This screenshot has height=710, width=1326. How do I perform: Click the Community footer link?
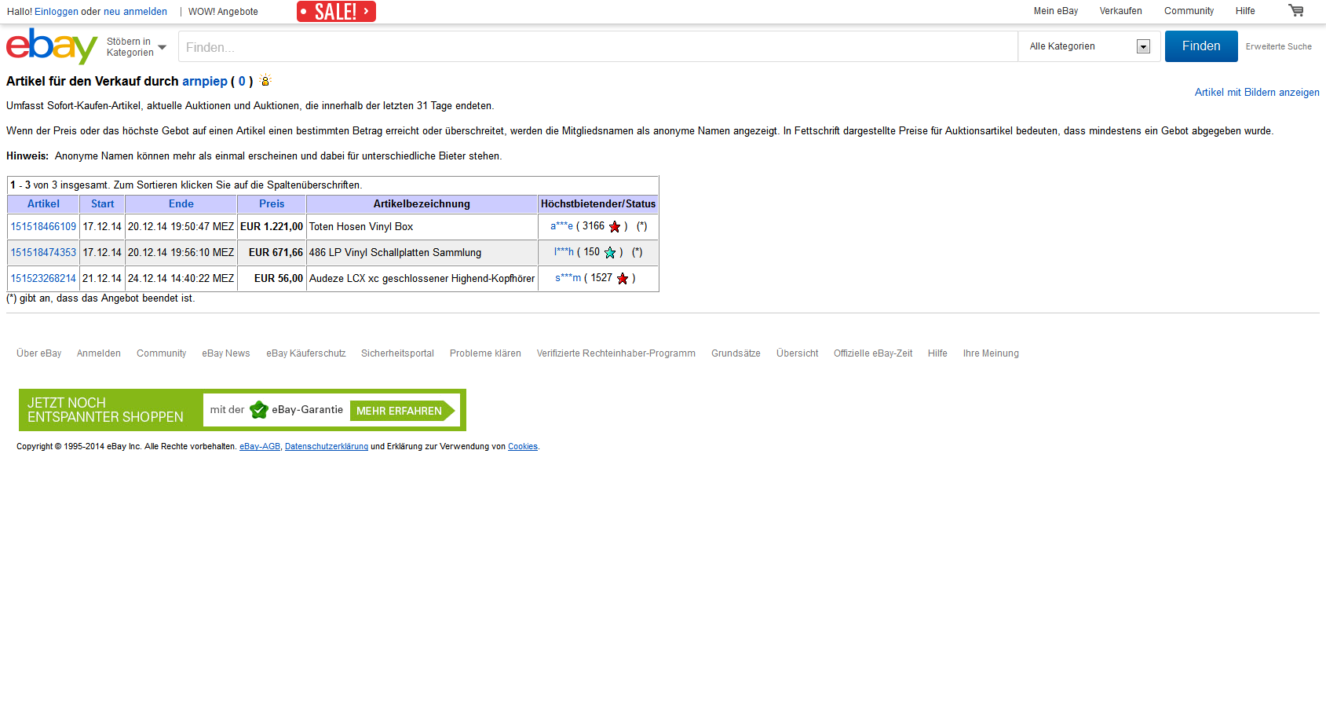tap(162, 353)
